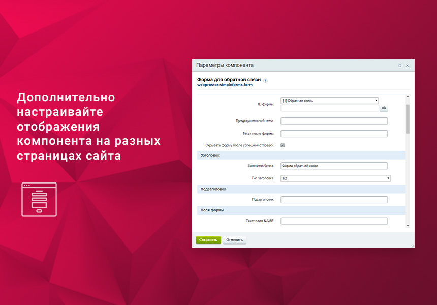Click the white form outline icon on the banner
This screenshot has height=305, width=437.
click(39, 199)
